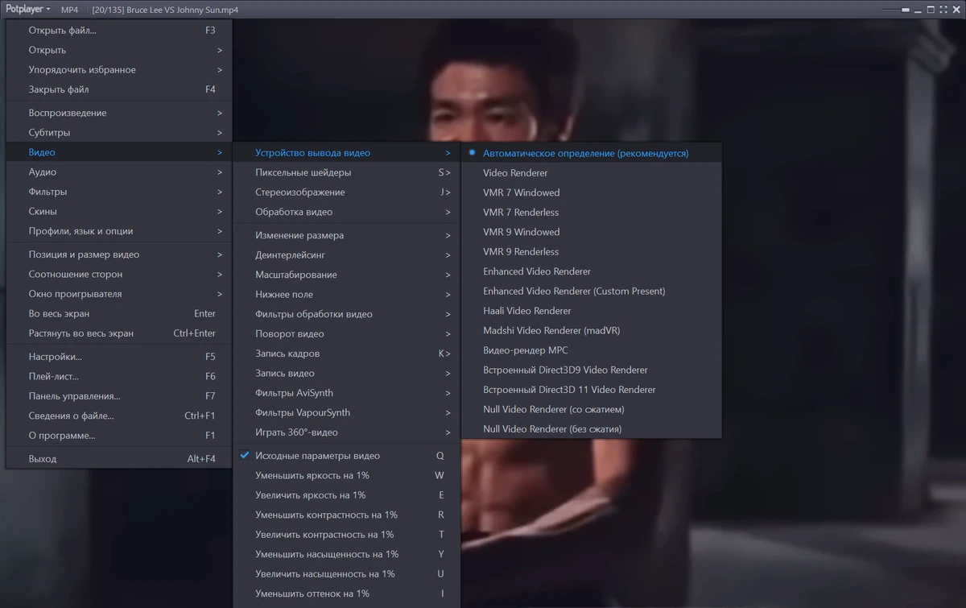Screen dimensions: 966x608
Task: Click Уменьшить насыщенность на 1%
Action: (346, 554)
